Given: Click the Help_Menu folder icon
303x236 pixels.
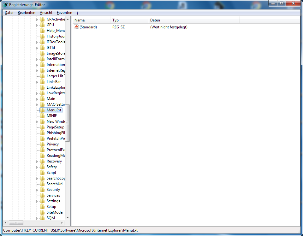Looking at the screenshot, I should click(43, 31).
